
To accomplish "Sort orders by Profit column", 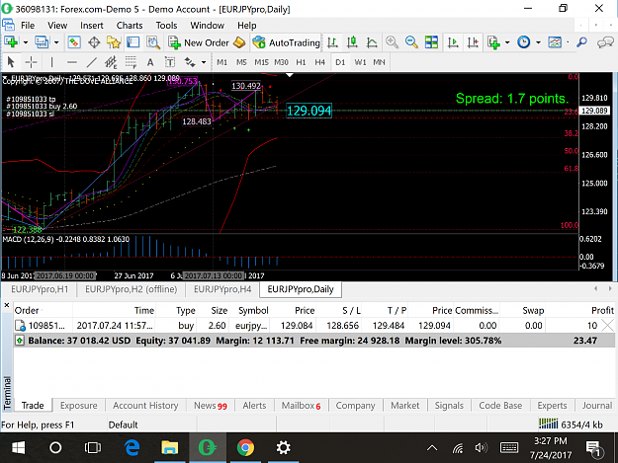I will click(x=602, y=310).
